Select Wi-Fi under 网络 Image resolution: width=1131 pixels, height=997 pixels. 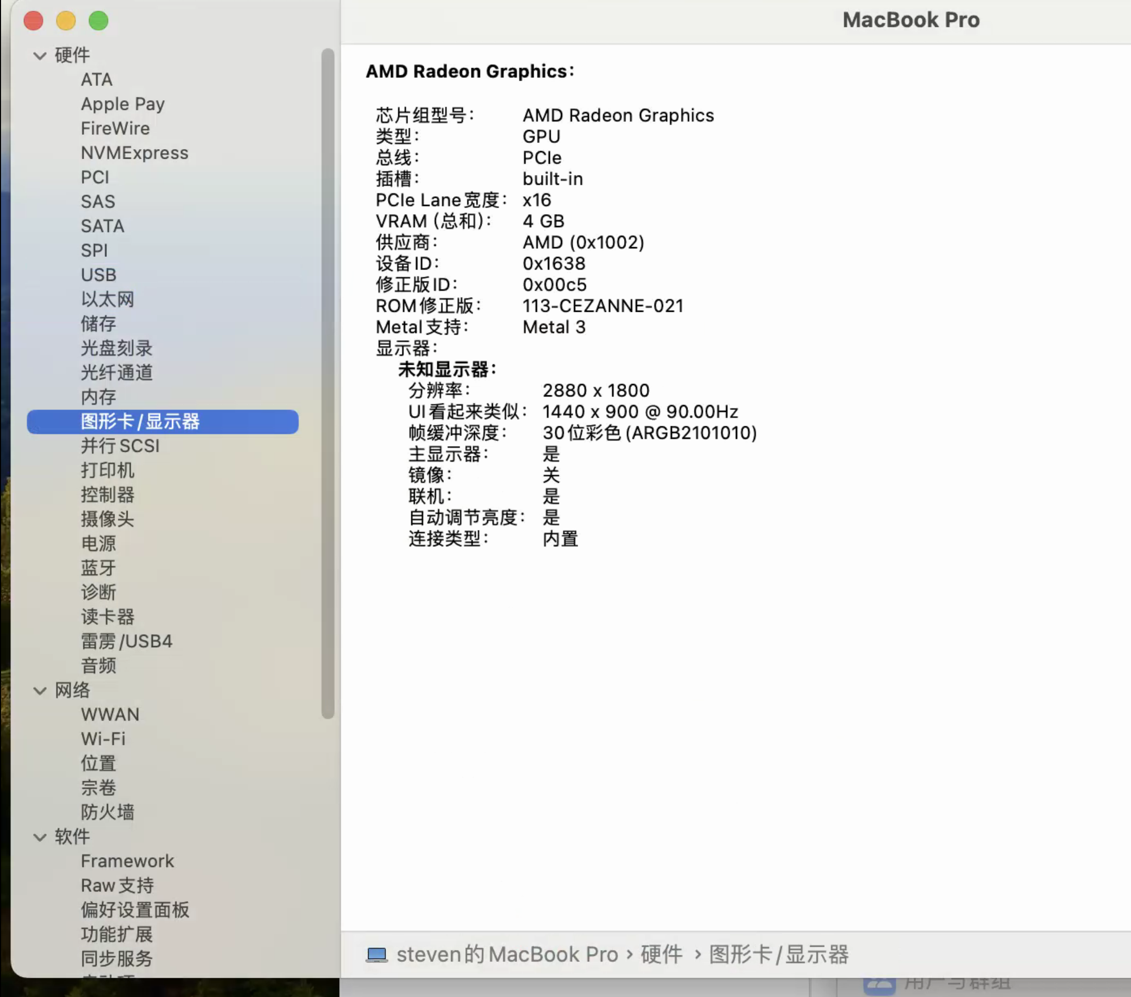(x=103, y=739)
